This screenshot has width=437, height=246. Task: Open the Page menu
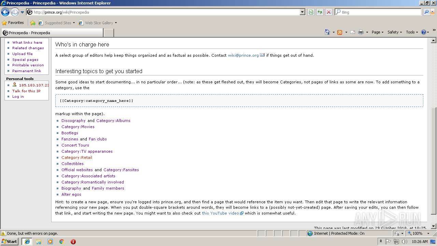pos(378,32)
